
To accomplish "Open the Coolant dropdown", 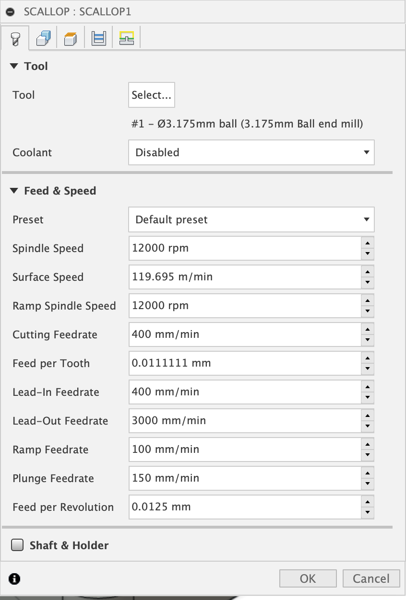I will [x=251, y=152].
